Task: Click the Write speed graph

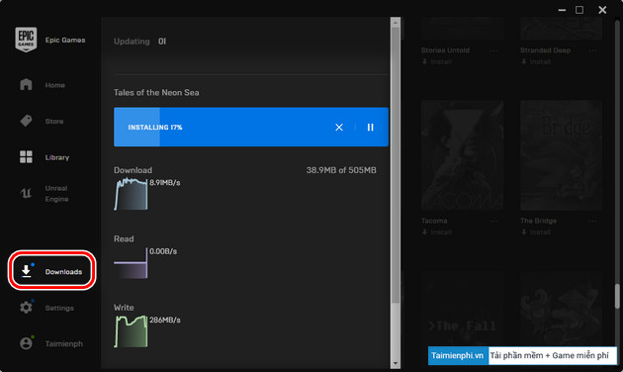Action: (131, 331)
